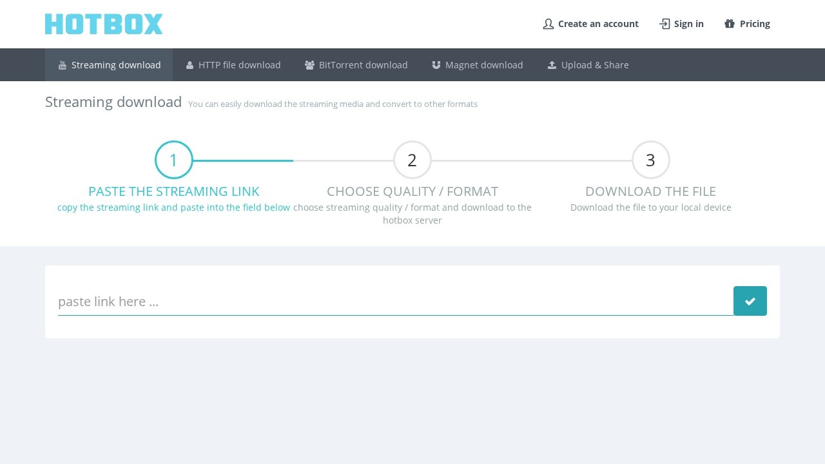Click the upload icon in Upload & Share tab

coord(552,65)
